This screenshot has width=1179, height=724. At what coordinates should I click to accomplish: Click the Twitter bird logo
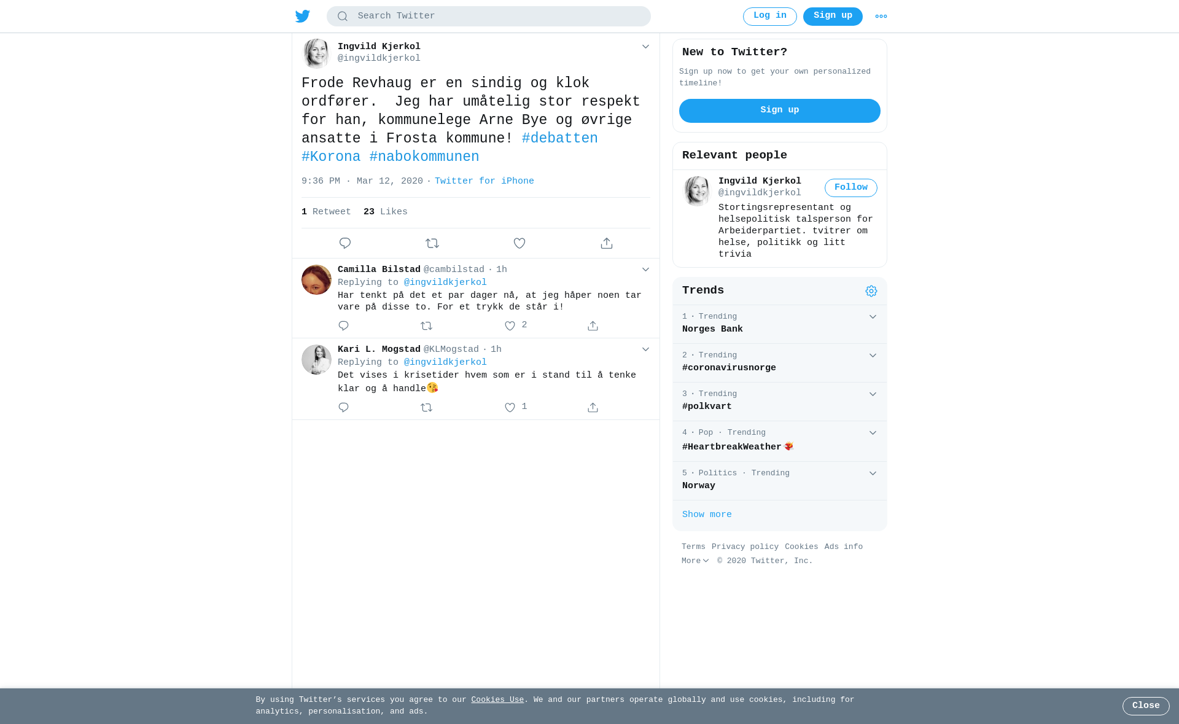[303, 16]
